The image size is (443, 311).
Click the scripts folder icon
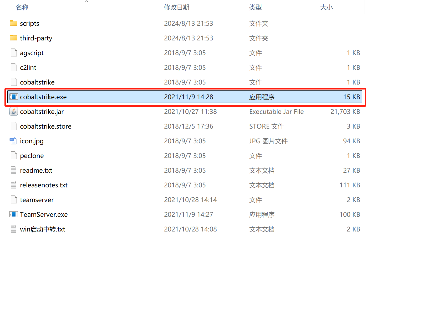coord(14,23)
